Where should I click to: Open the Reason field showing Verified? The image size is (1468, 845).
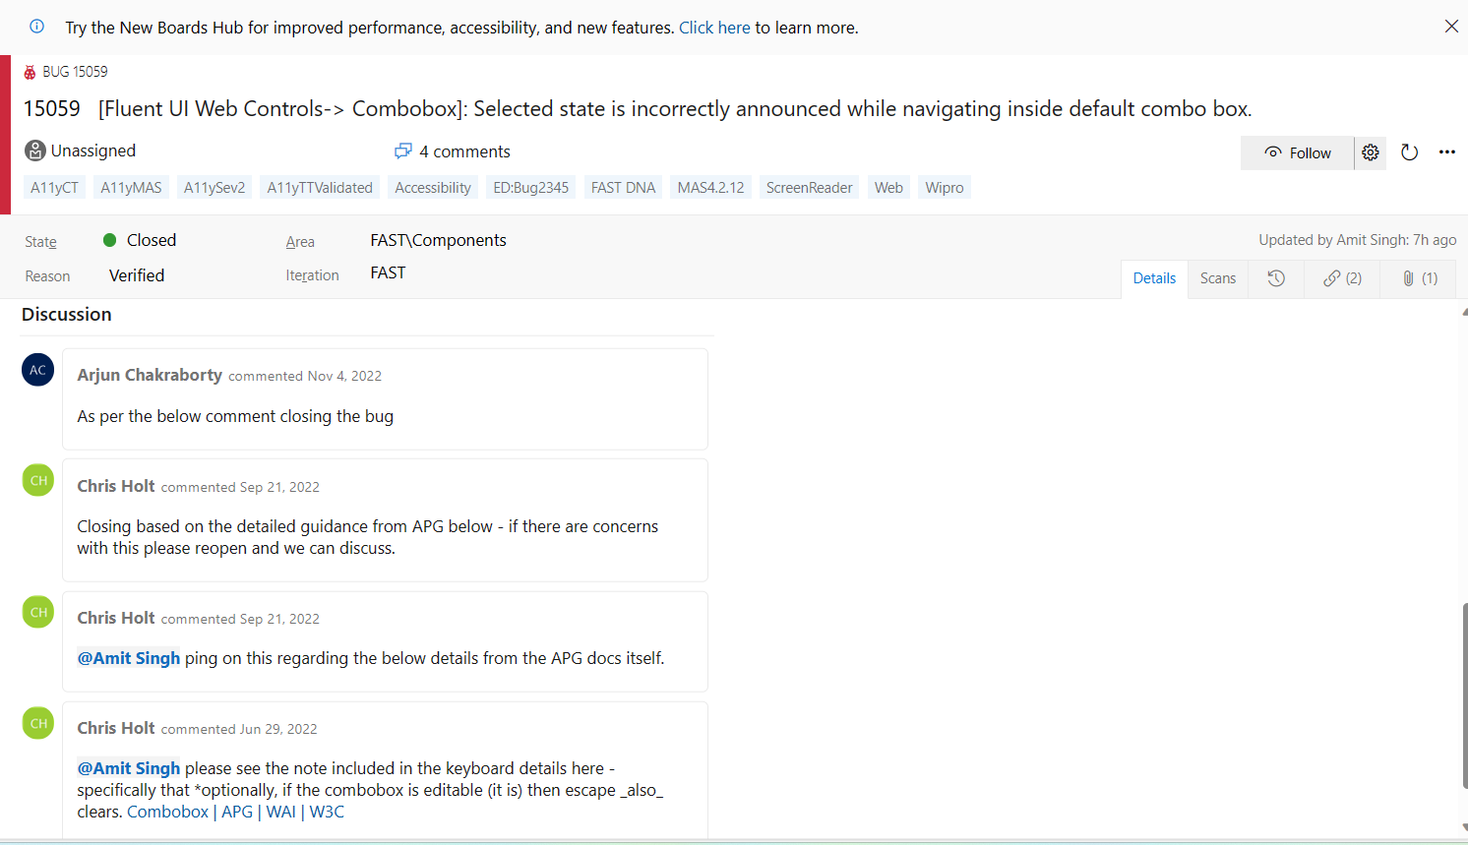[137, 275]
